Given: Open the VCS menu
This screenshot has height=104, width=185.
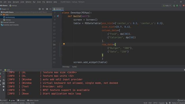Looking at the screenshot, I should [x=44, y=2].
